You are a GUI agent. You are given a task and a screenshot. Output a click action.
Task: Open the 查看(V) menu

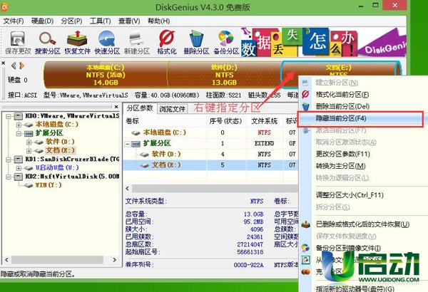click(x=129, y=21)
